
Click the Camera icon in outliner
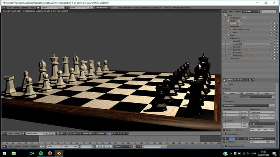pos(228,23)
